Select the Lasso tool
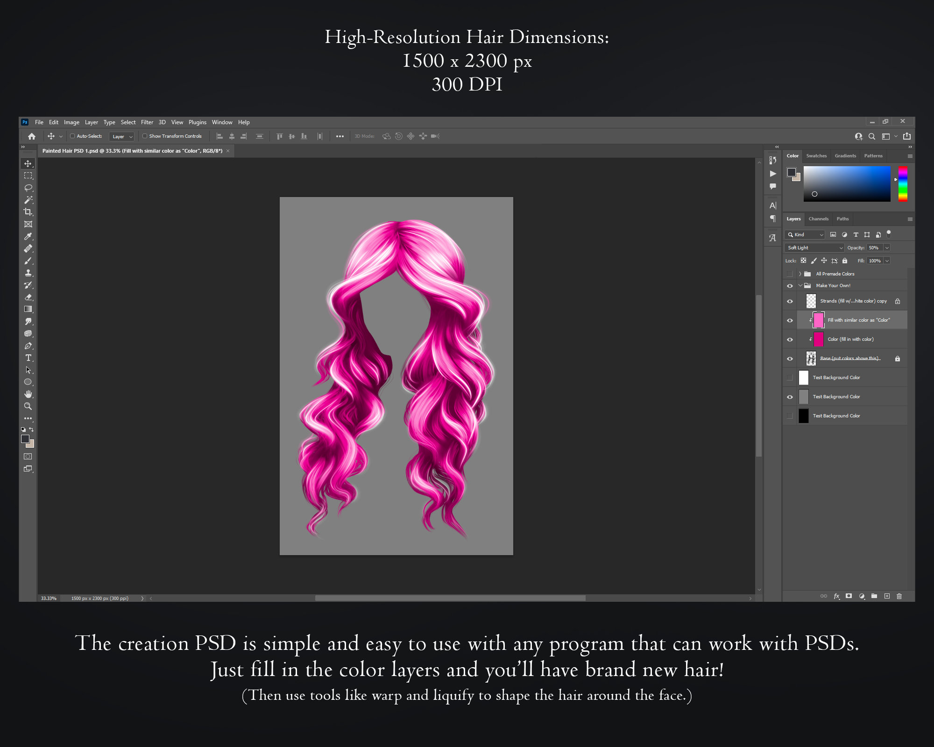Image resolution: width=934 pixels, height=747 pixels. [x=28, y=187]
